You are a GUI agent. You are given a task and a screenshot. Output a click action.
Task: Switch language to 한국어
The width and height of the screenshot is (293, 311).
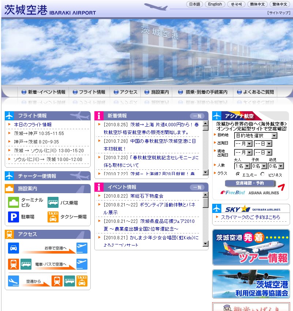coord(236,4)
